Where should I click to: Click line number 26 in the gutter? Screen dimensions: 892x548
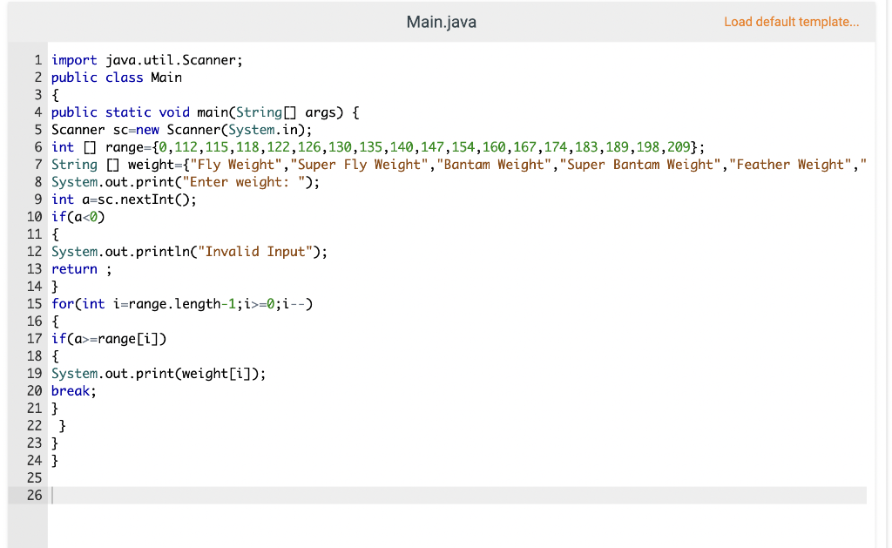[33, 495]
